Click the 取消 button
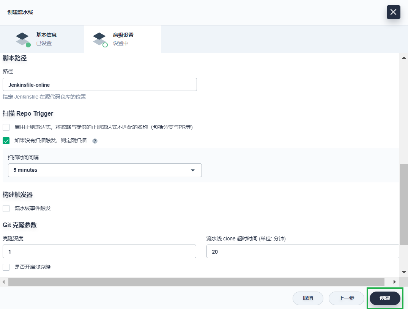The height and width of the screenshot is (309, 408). (308, 298)
